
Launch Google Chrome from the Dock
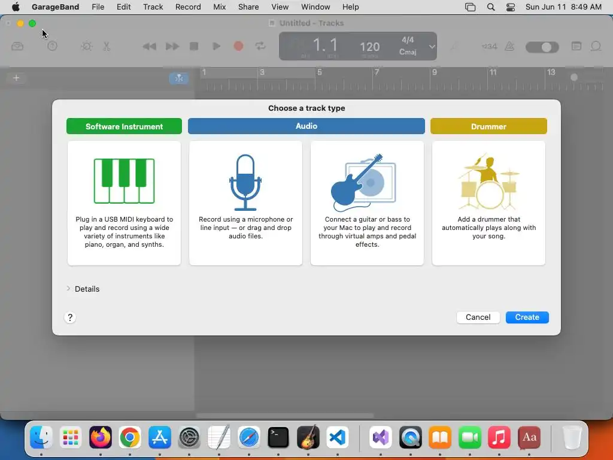coord(130,437)
